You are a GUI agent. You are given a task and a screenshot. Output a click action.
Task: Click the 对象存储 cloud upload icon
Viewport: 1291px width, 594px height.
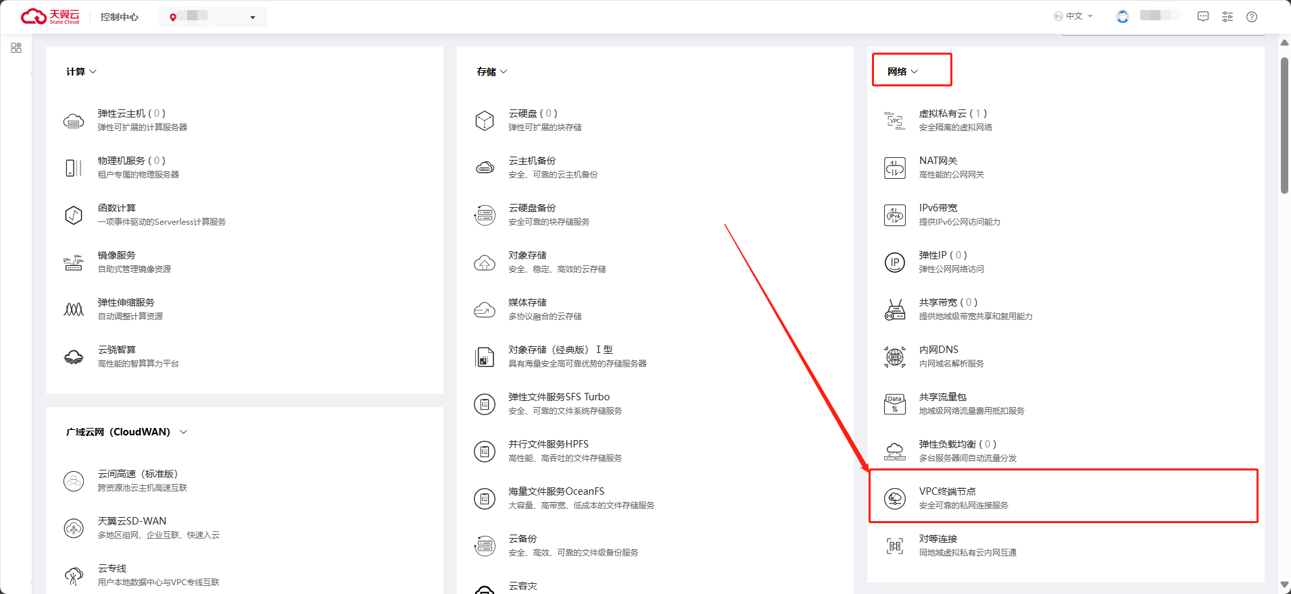tap(485, 263)
